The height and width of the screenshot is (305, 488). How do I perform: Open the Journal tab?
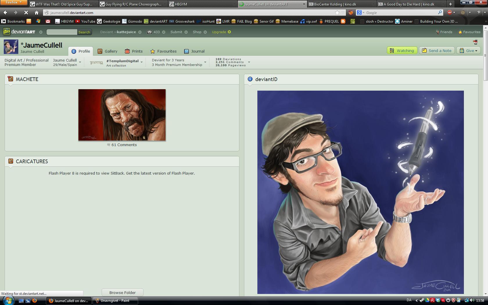(194, 51)
